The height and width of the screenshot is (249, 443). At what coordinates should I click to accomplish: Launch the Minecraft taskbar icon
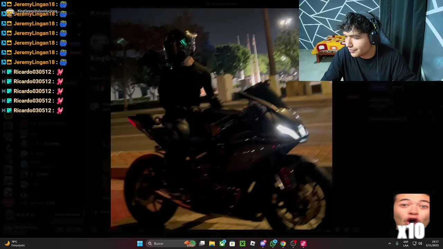tap(243, 243)
